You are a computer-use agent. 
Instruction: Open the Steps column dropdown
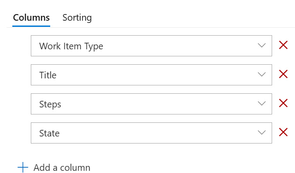[151, 104]
